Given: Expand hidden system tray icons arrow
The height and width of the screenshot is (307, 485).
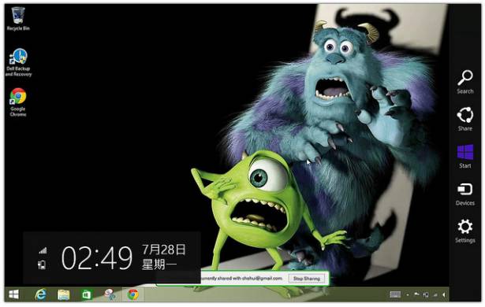Looking at the screenshot, I should point(408,295).
